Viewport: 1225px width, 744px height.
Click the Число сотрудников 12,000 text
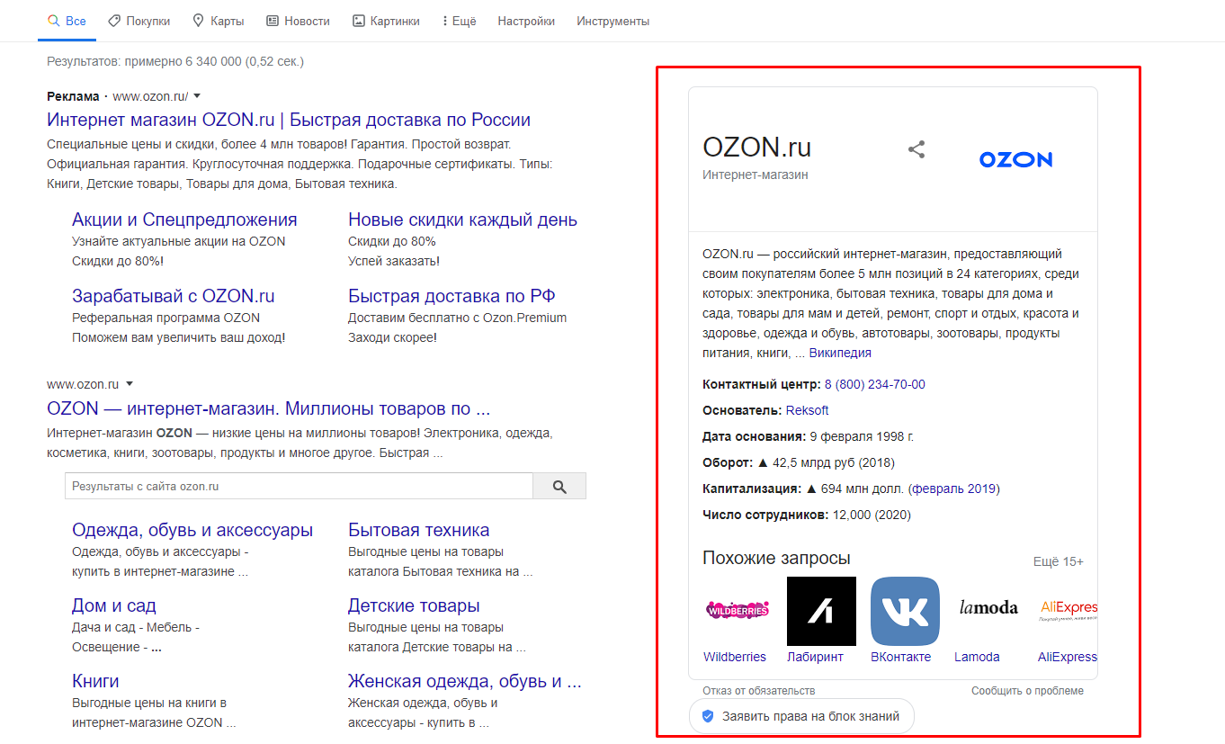[807, 515]
